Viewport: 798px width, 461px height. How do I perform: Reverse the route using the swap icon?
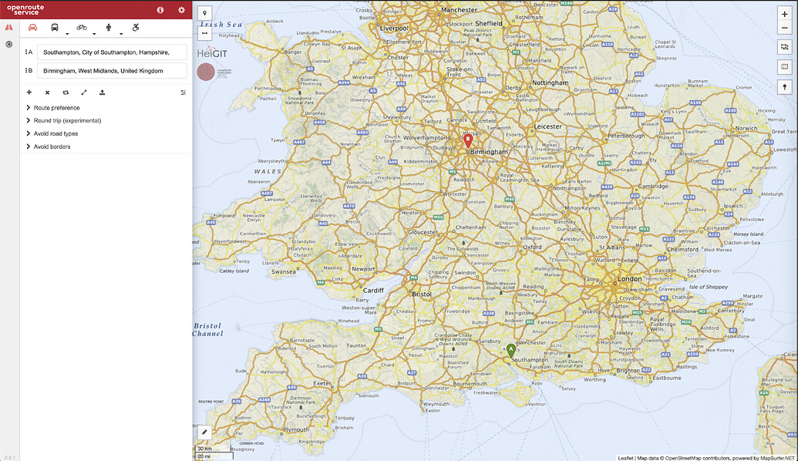[65, 92]
